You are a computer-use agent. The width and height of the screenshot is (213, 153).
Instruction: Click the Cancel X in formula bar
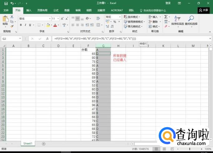coord(32,39)
